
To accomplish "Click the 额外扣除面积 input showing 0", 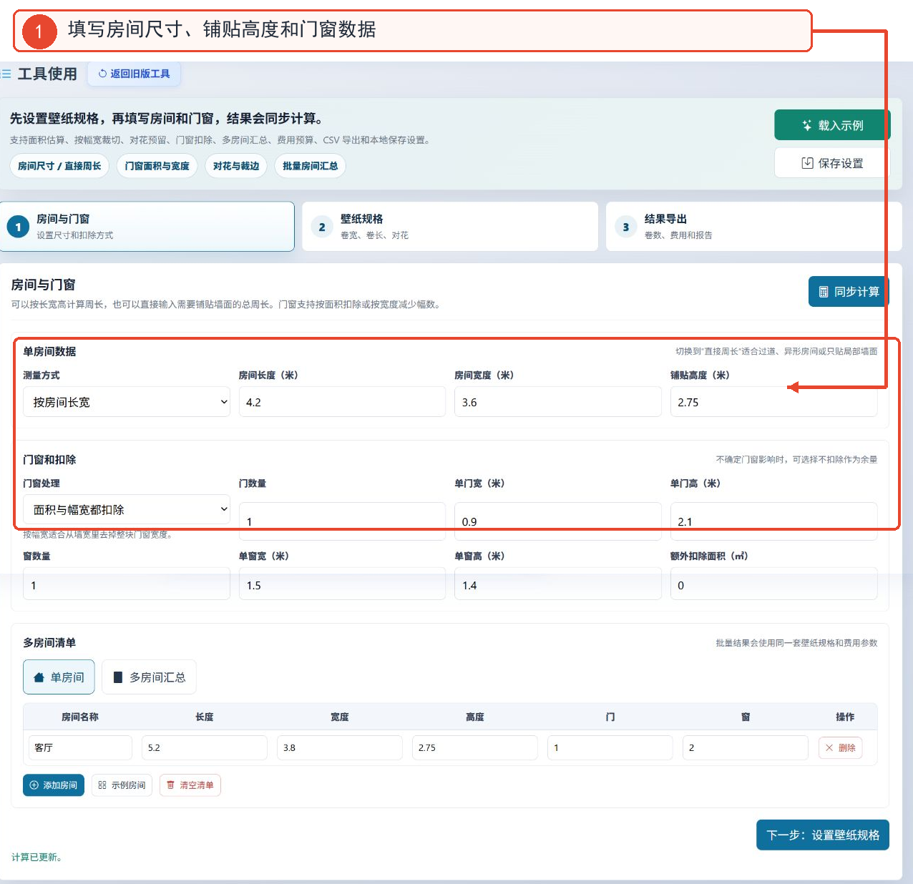I will tap(773, 584).
